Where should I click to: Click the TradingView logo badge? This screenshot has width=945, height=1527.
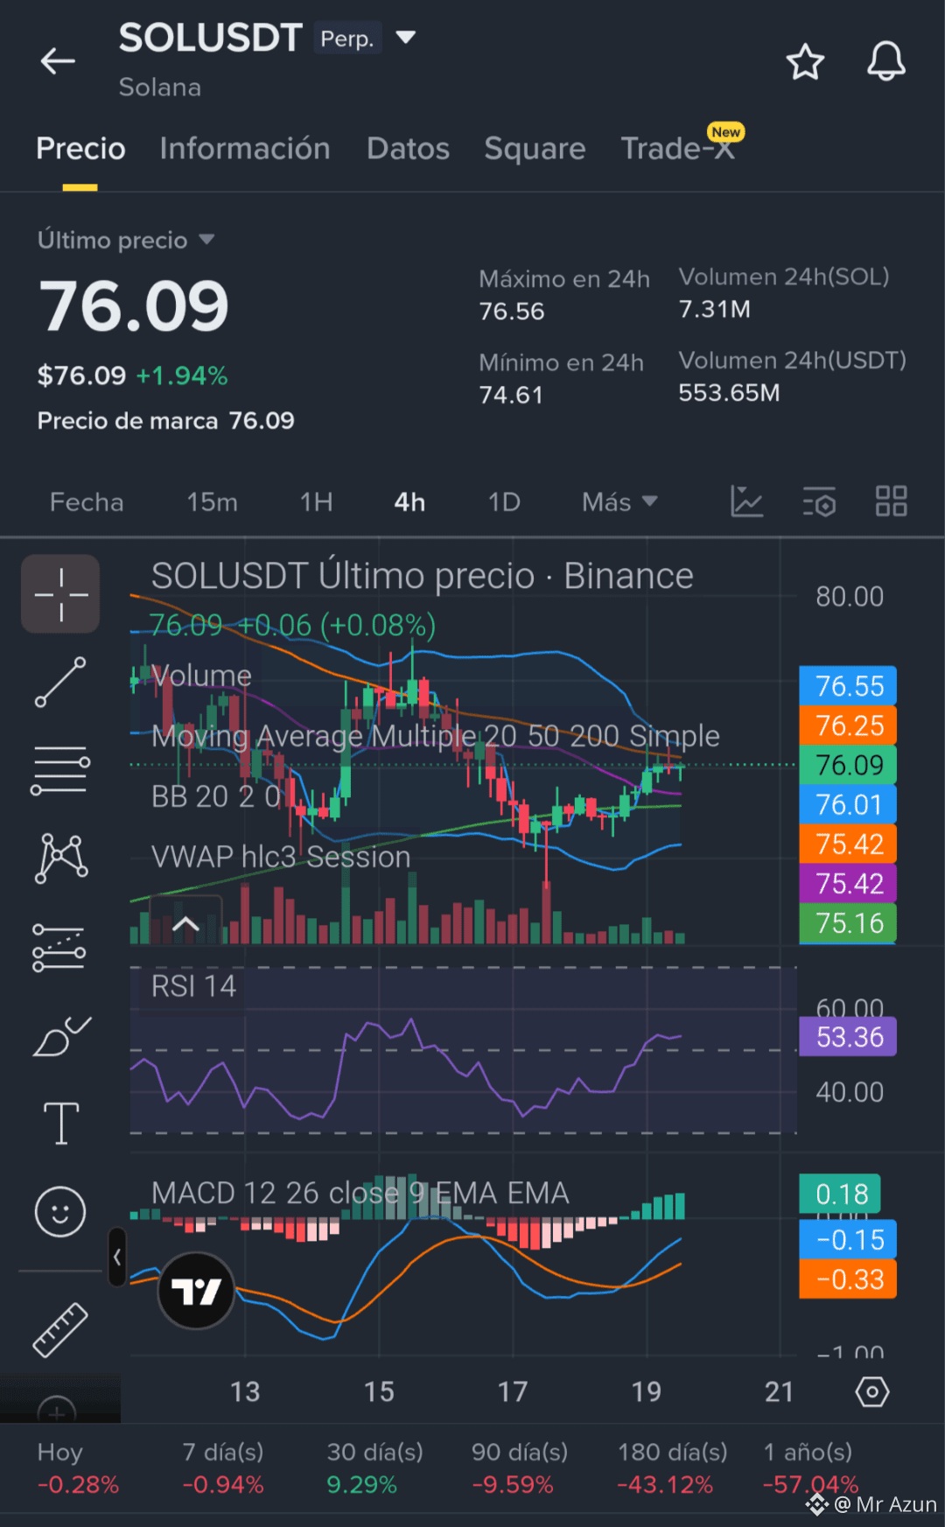click(x=196, y=1291)
